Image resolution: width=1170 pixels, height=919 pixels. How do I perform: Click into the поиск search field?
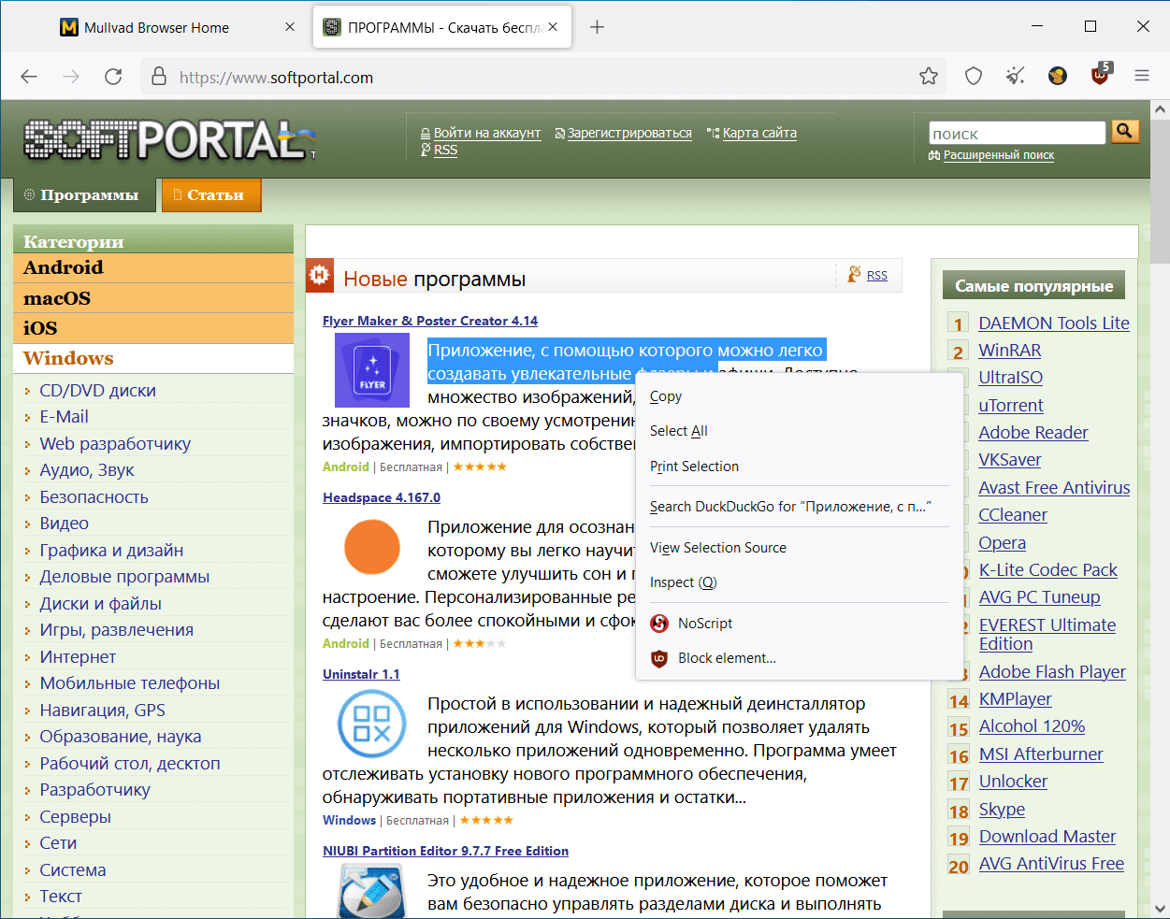(x=1018, y=134)
